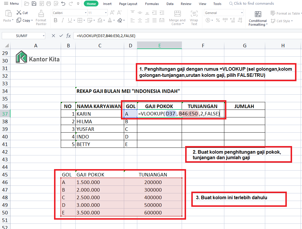Viewport: 302px width, 229px height.
Task: Open the Copy options dropdown arrow
Action: click(x=32, y=20)
